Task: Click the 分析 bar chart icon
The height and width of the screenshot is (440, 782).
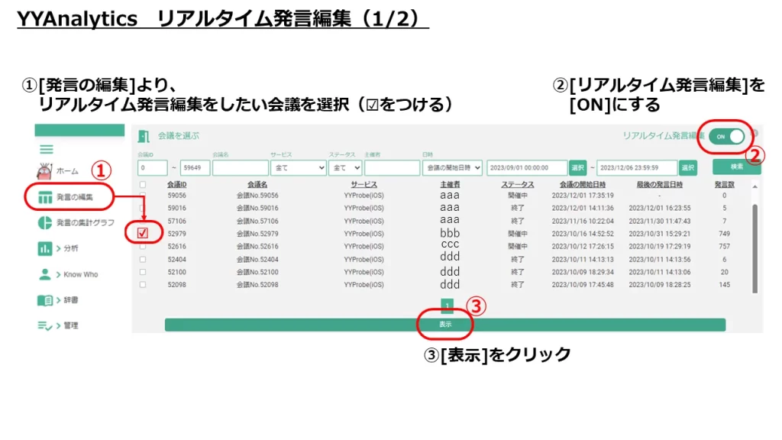Action: point(45,248)
